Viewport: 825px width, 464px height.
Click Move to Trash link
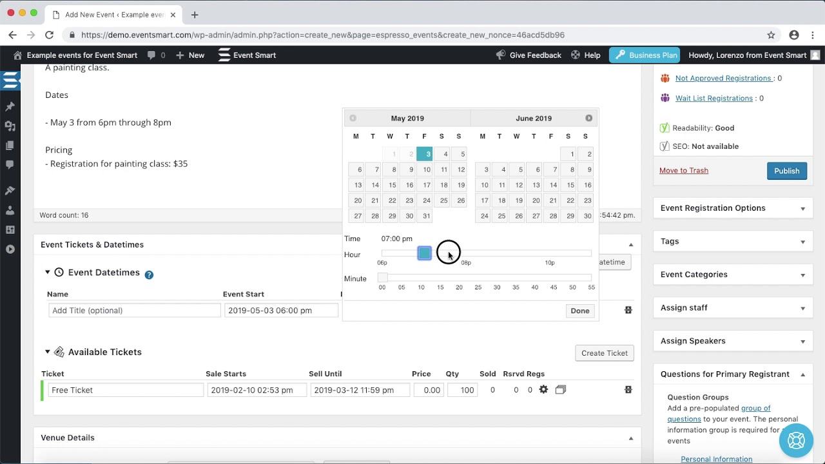pos(684,171)
